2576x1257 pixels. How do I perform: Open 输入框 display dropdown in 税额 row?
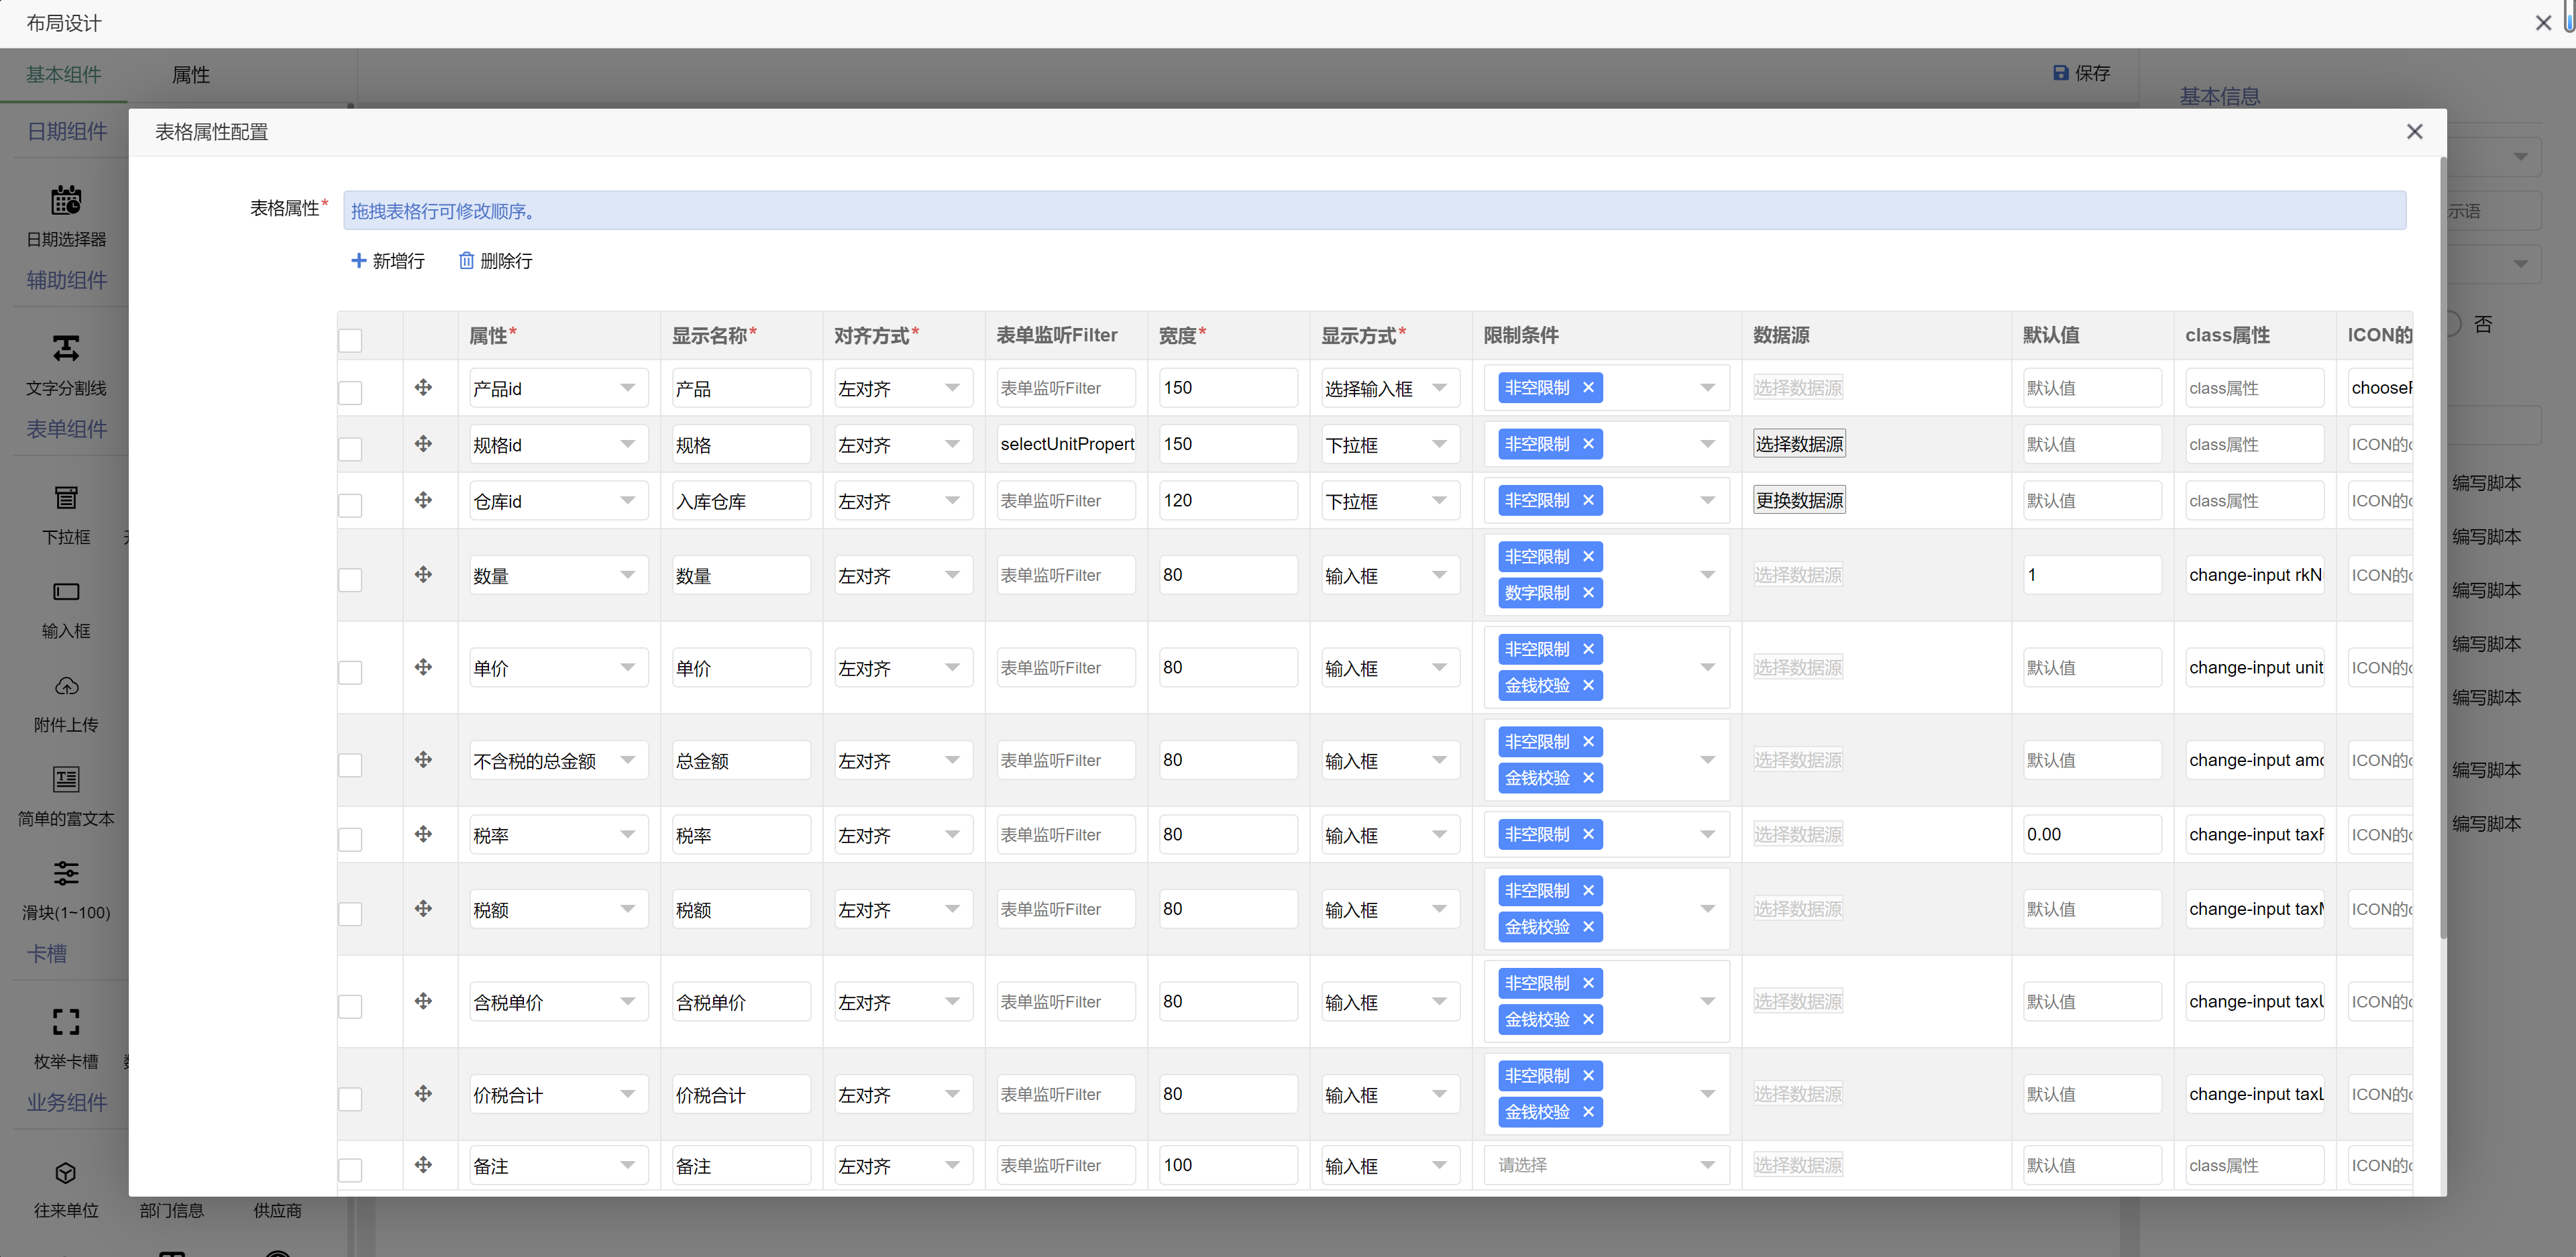click(x=1390, y=909)
